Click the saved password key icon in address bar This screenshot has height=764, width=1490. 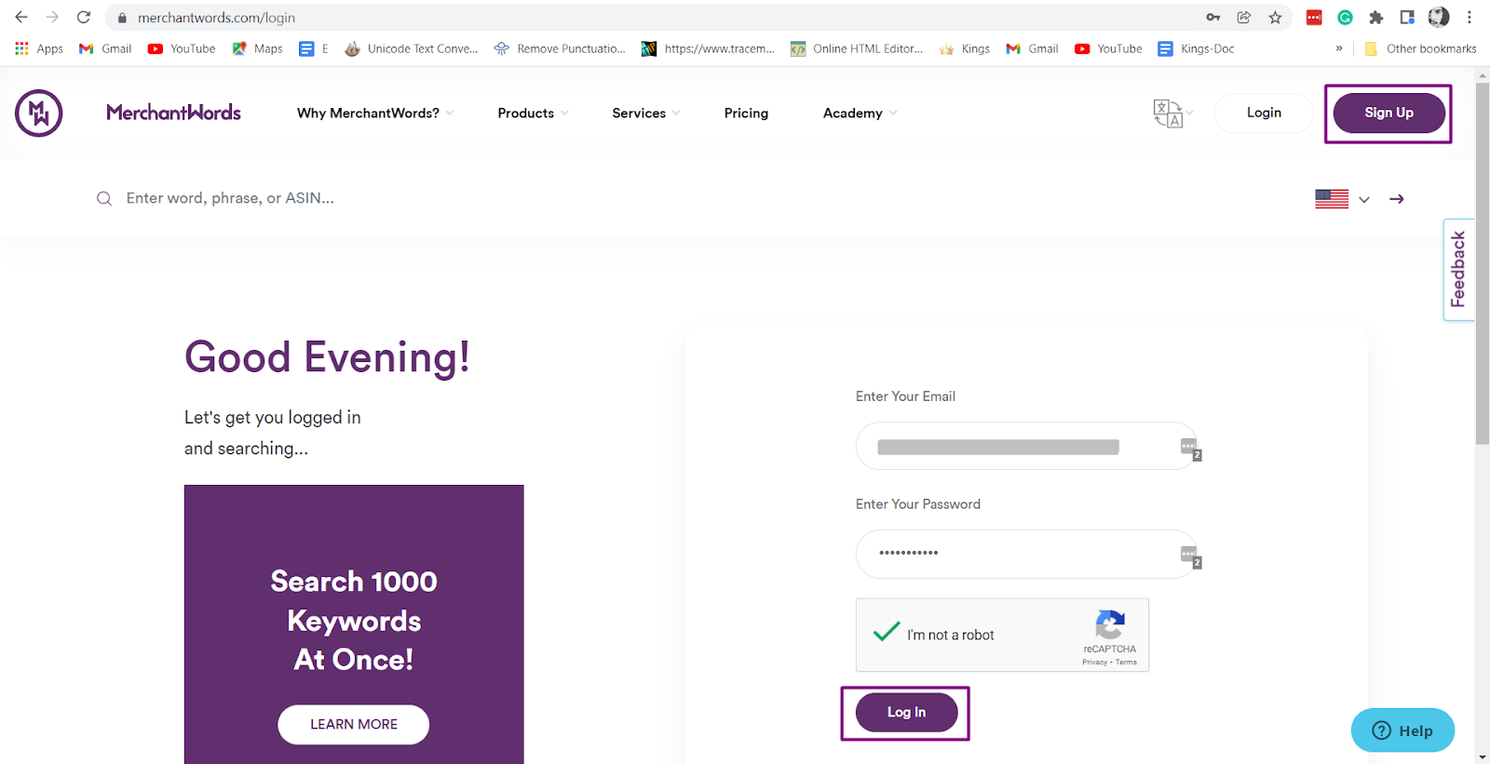[1213, 17]
